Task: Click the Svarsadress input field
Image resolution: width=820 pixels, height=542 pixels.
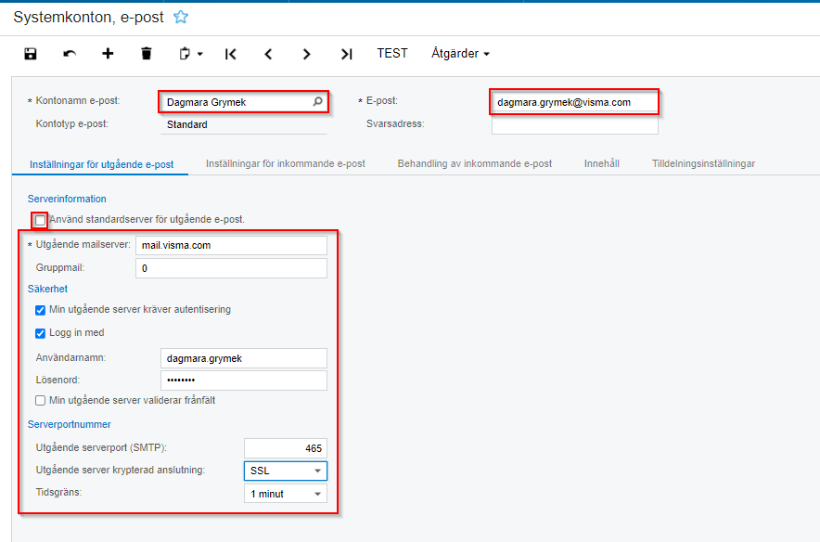Action: [x=574, y=124]
